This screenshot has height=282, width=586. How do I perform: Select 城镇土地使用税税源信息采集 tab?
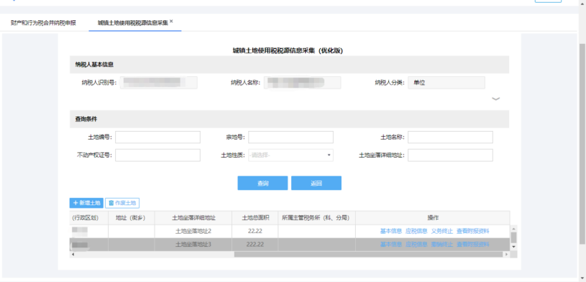tap(133, 23)
